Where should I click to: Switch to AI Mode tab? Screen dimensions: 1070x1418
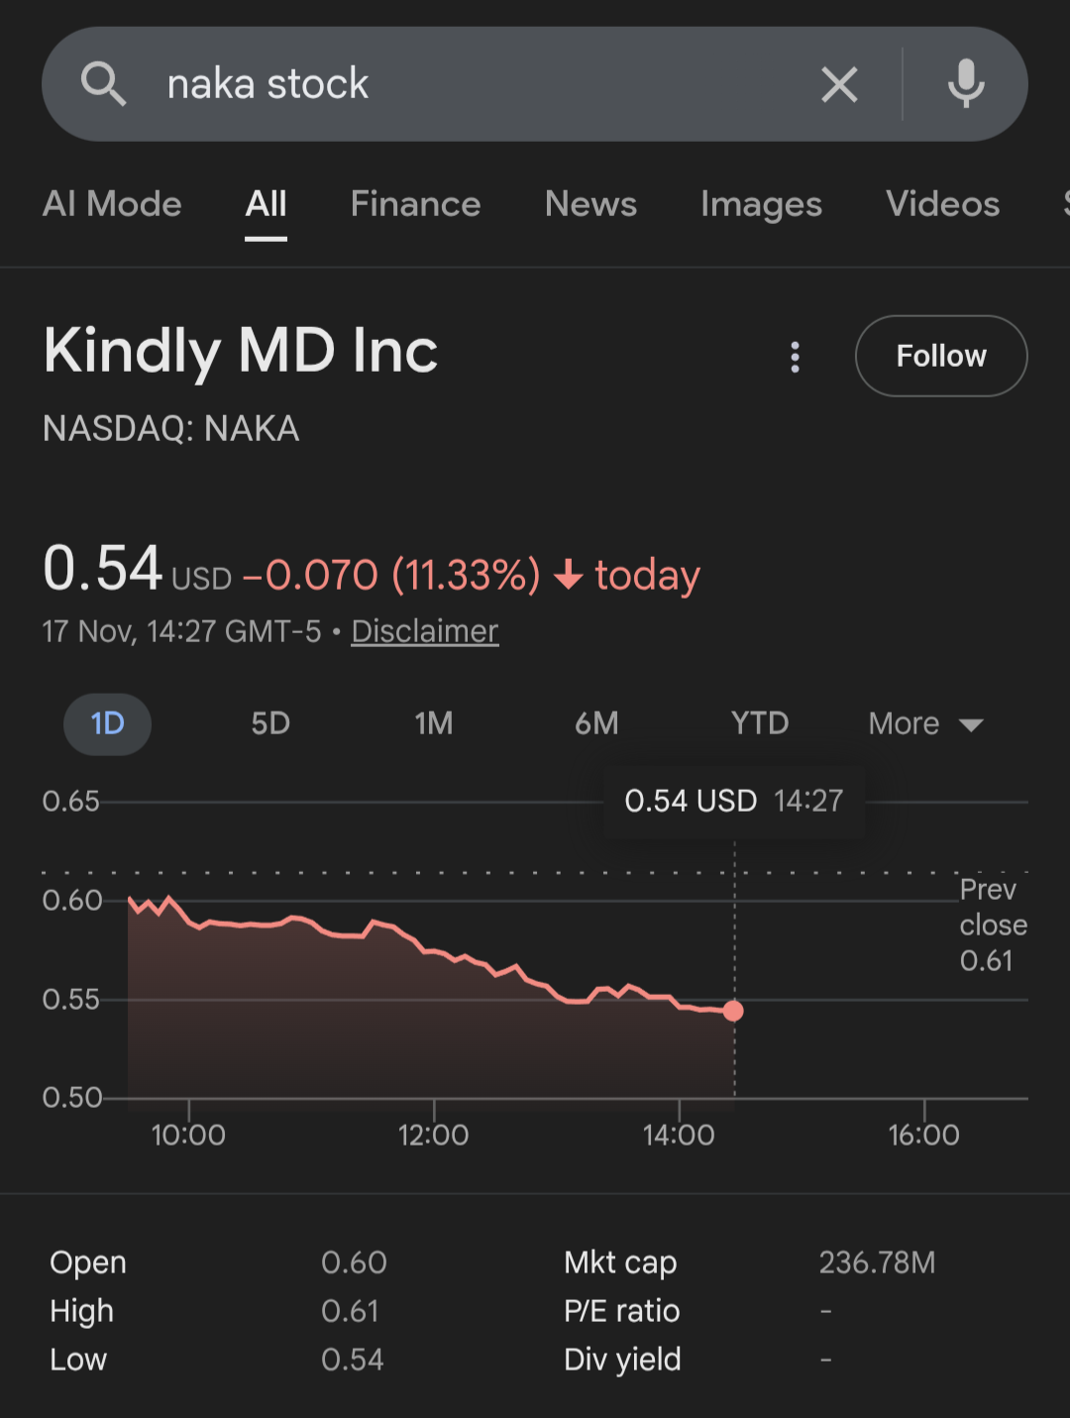[112, 204]
